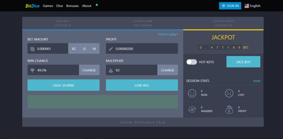Click the sad face Lost icon

(229, 93)
